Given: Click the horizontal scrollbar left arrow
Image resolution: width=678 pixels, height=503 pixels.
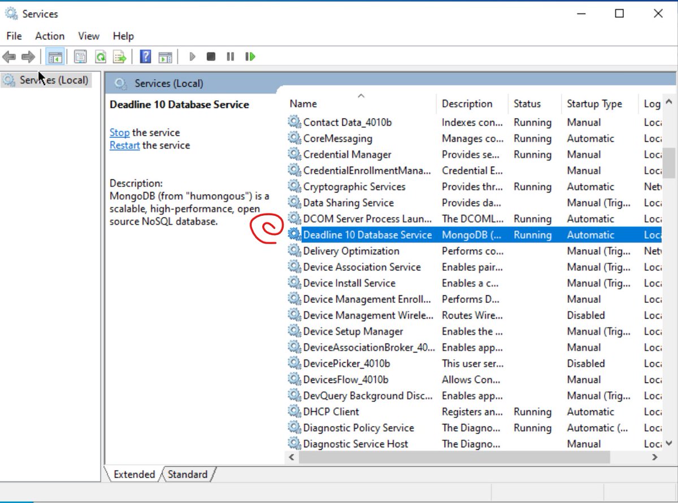Looking at the screenshot, I should (292, 457).
